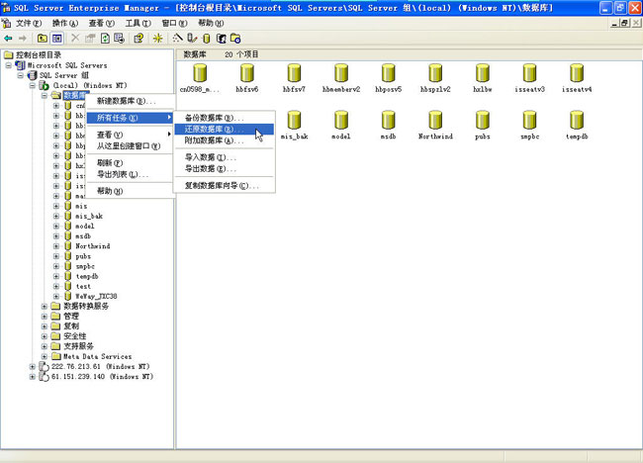
Task: Open the 操作(A) menu
Action: click(x=64, y=23)
